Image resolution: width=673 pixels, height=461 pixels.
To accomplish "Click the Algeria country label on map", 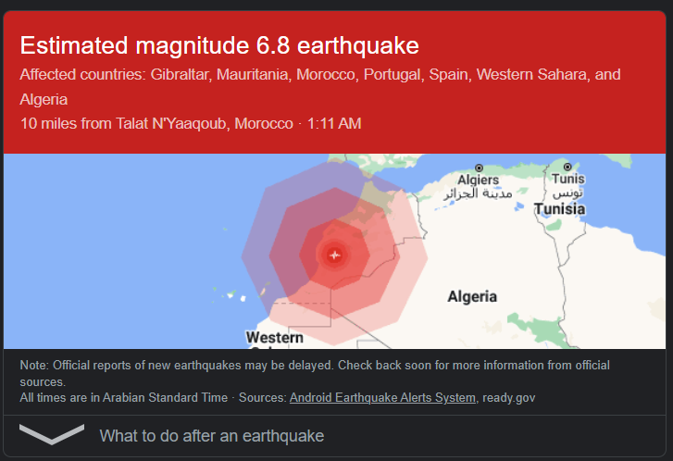I will pos(472,297).
